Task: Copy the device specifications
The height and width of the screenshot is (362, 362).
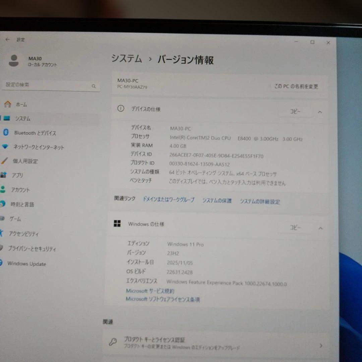Action: click(x=295, y=112)
